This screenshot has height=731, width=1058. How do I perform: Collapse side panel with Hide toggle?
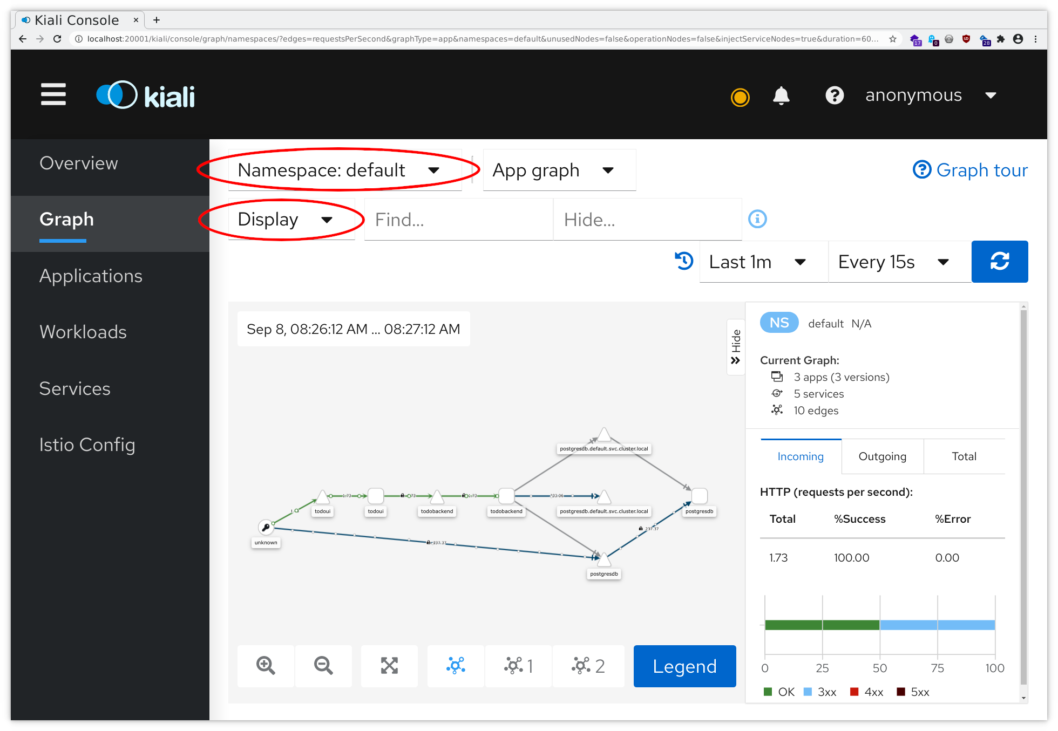click(x=736, y=347)
